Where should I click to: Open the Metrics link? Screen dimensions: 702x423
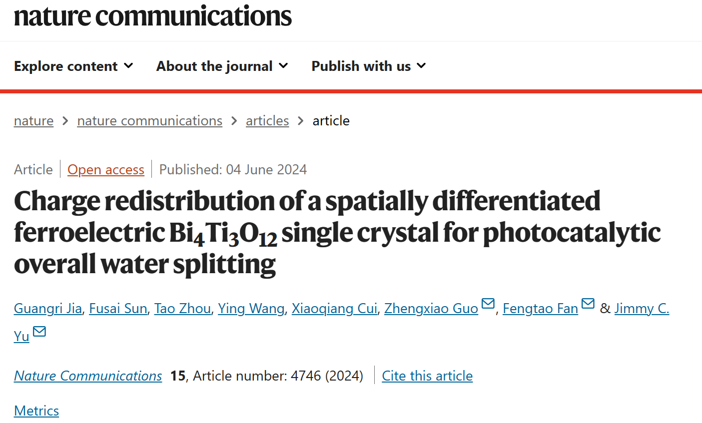pos(36,411)
